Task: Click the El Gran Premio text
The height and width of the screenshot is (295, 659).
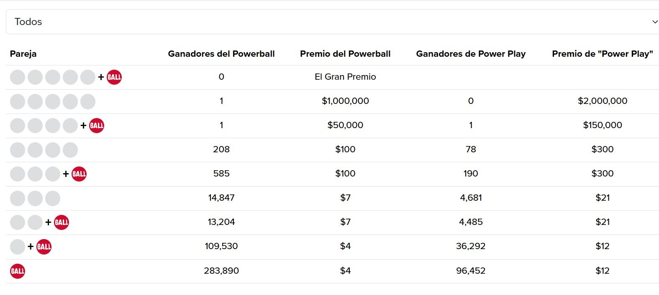Action: point(345,77)
